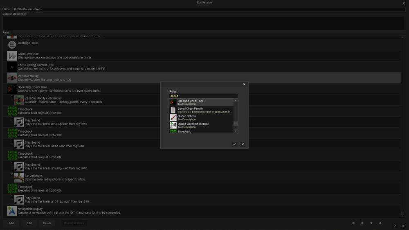Click the Delete button
This screenshot has width=409, height=230.
click(x=47, y=223)
